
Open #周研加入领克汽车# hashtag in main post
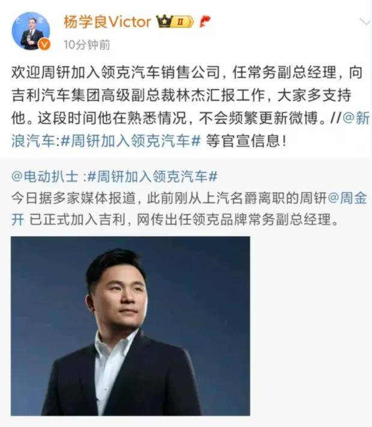tap(131, 141)
